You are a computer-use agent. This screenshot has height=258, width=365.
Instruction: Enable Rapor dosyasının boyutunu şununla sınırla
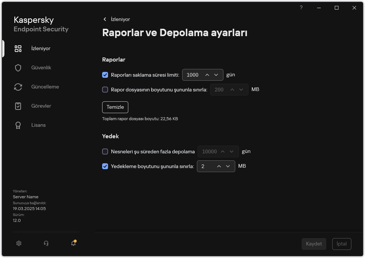click(105, 90)
